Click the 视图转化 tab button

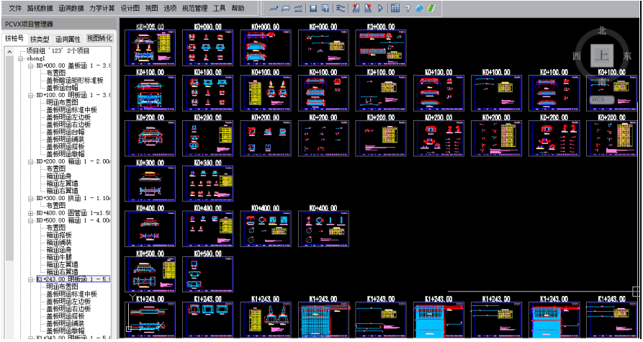(x=99, y=38)
